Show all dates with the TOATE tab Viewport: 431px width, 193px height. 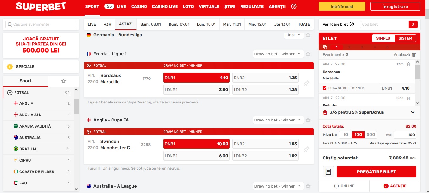[x=304, y=24]
